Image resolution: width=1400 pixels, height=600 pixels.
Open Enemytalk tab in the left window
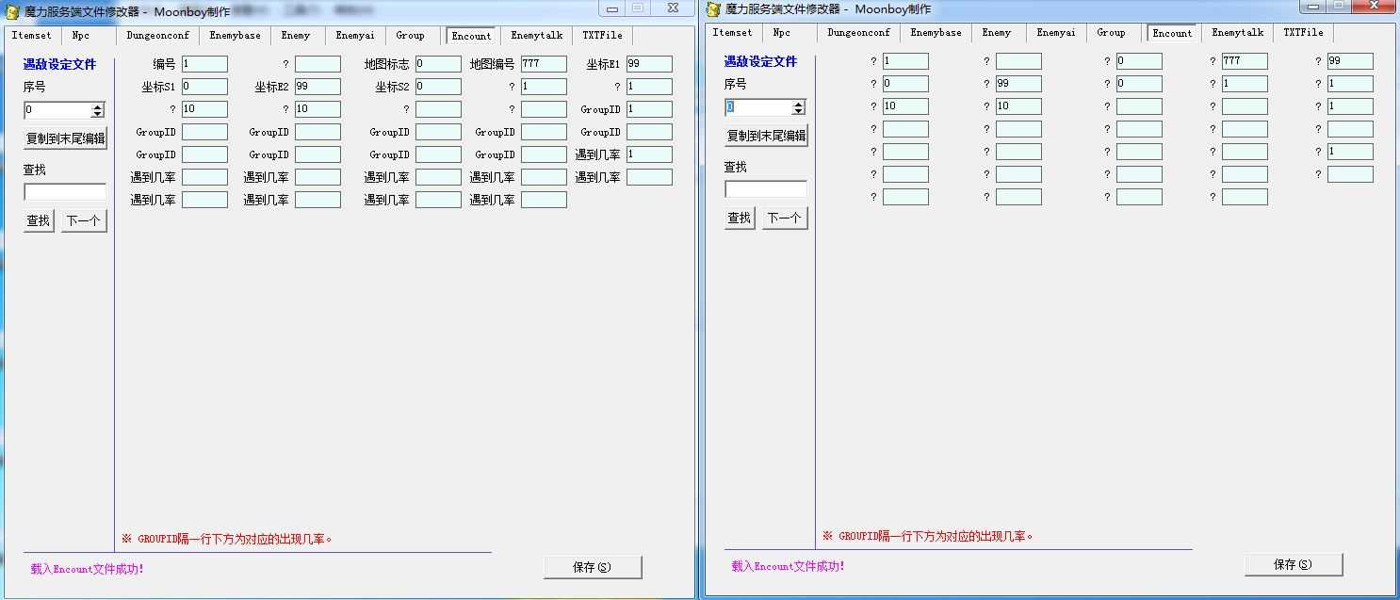click(x=537, y=36)
